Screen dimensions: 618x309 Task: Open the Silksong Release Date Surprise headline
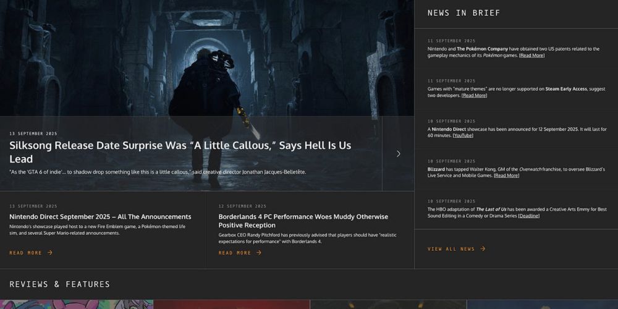(x=180, y=152)
